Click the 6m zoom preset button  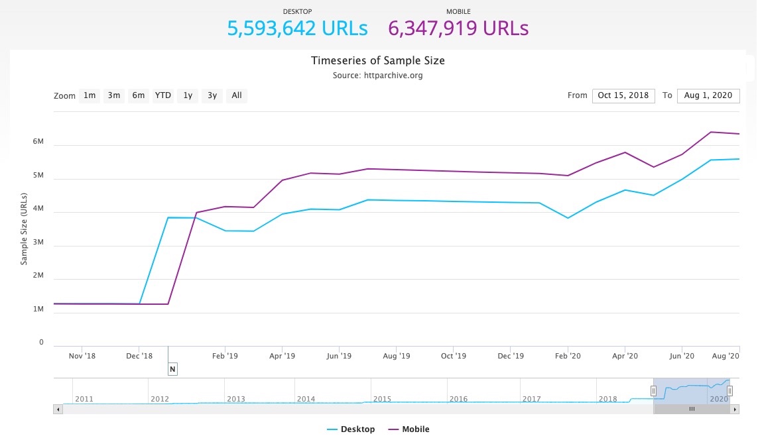click(138, 95)
